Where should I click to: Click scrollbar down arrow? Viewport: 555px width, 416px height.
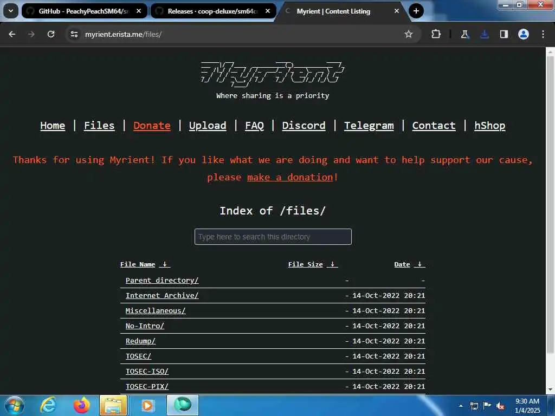tap(550, 389)
